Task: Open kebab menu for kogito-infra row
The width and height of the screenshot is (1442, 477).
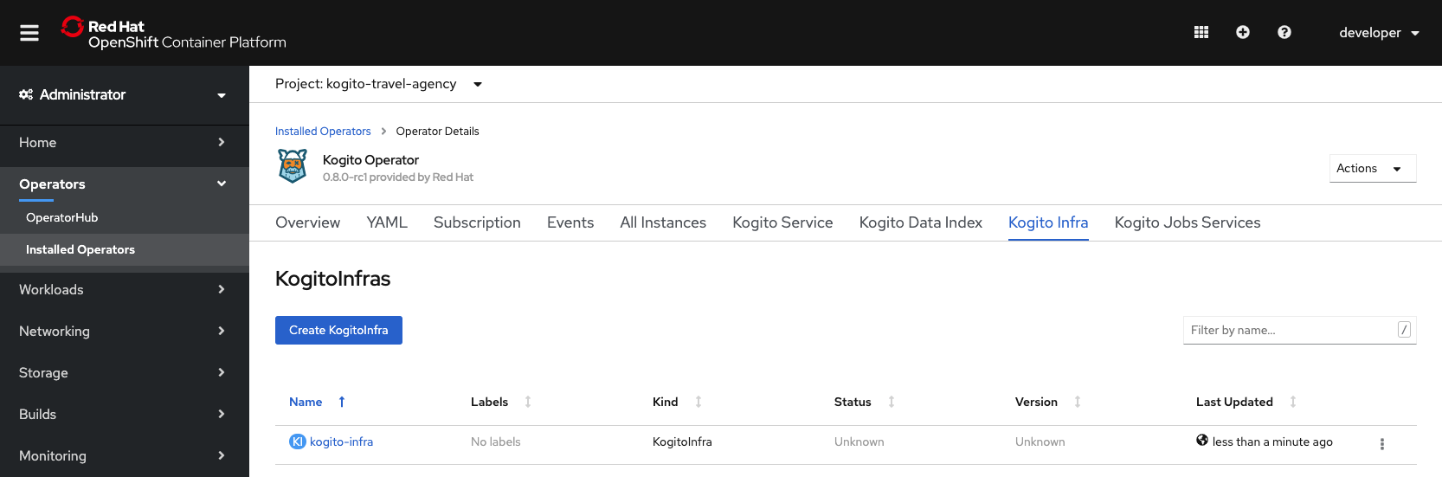Action: click(1381, 443)
